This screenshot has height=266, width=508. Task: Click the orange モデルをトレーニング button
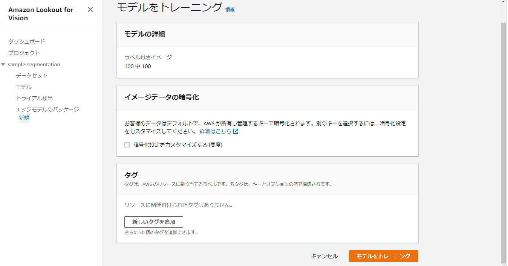coord(384,256)
